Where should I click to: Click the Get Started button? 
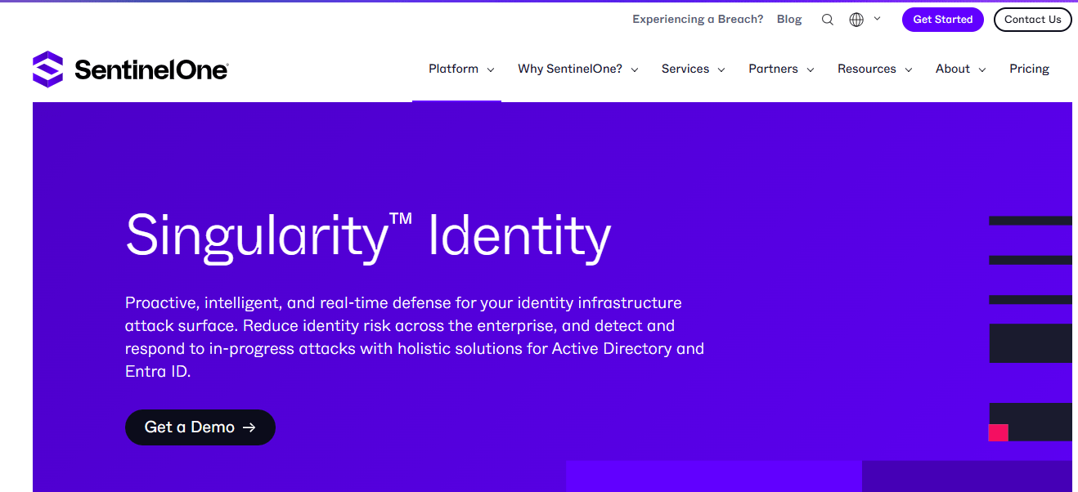943,20
